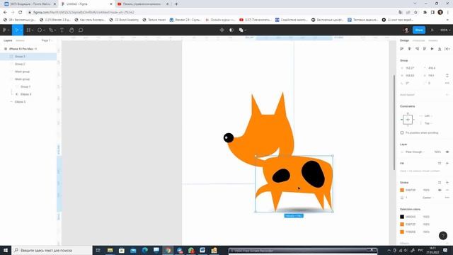
Task: Click Align top icon
Action: (x=425, y=49)
